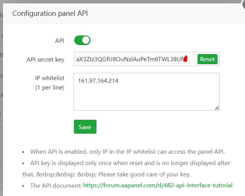245x196 pixels.
Task: Grab the IP whitelist textarea resize handle
Action: coord(217,108)
